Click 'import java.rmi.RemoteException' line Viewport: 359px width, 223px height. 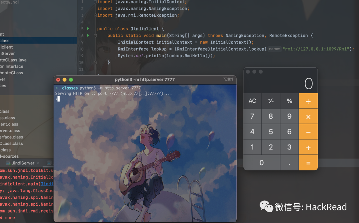tap(138, 15)
